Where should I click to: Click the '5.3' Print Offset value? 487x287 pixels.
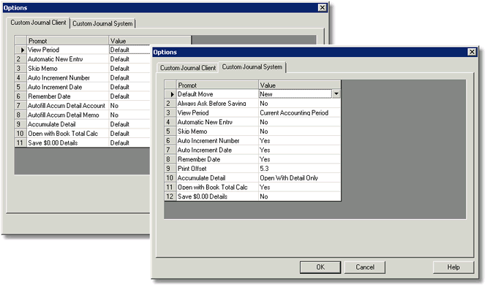click(x=299, y=169)
